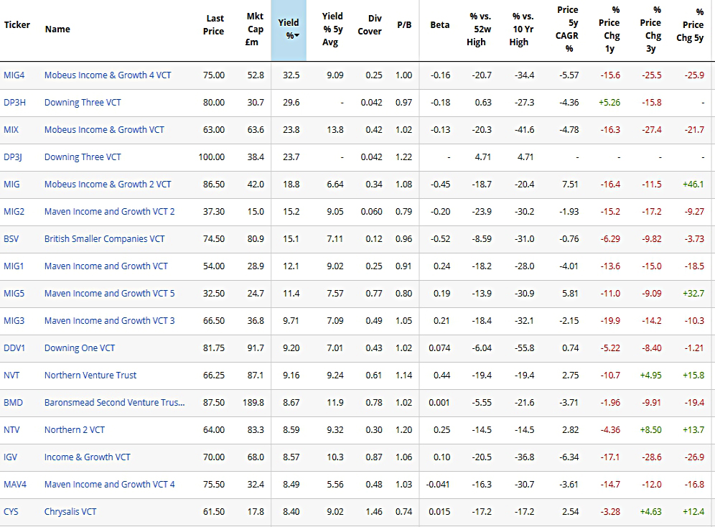The height and width of the screenshot is (527, 715).
Task: Open ticker IGV link
Action: coord(10,457)
